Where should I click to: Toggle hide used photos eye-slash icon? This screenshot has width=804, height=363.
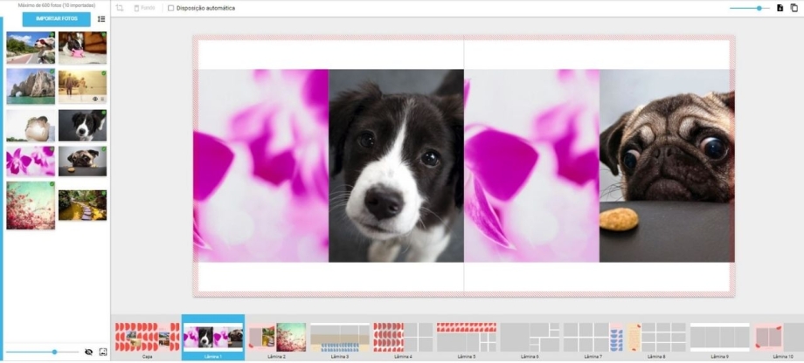[x=88, y=352]
